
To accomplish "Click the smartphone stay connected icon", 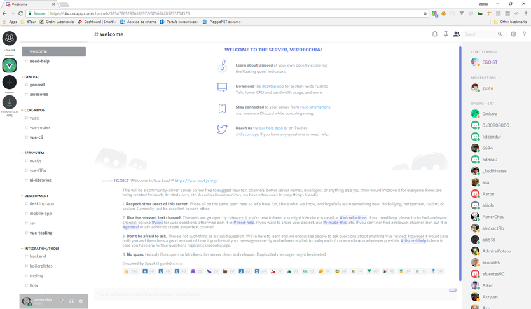I will click(x=222, y=108).
